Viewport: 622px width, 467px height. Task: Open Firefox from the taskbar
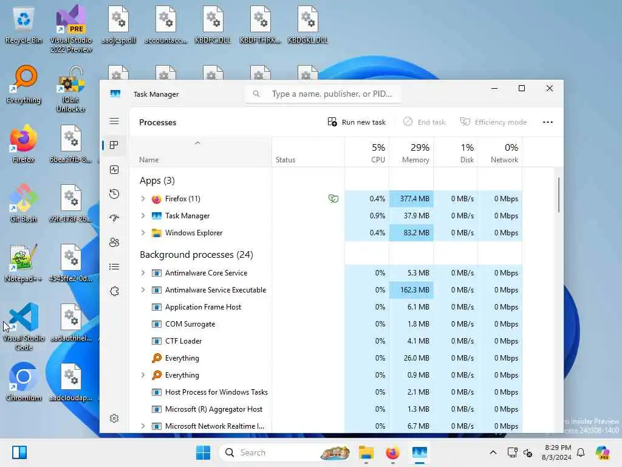[393, 452]
